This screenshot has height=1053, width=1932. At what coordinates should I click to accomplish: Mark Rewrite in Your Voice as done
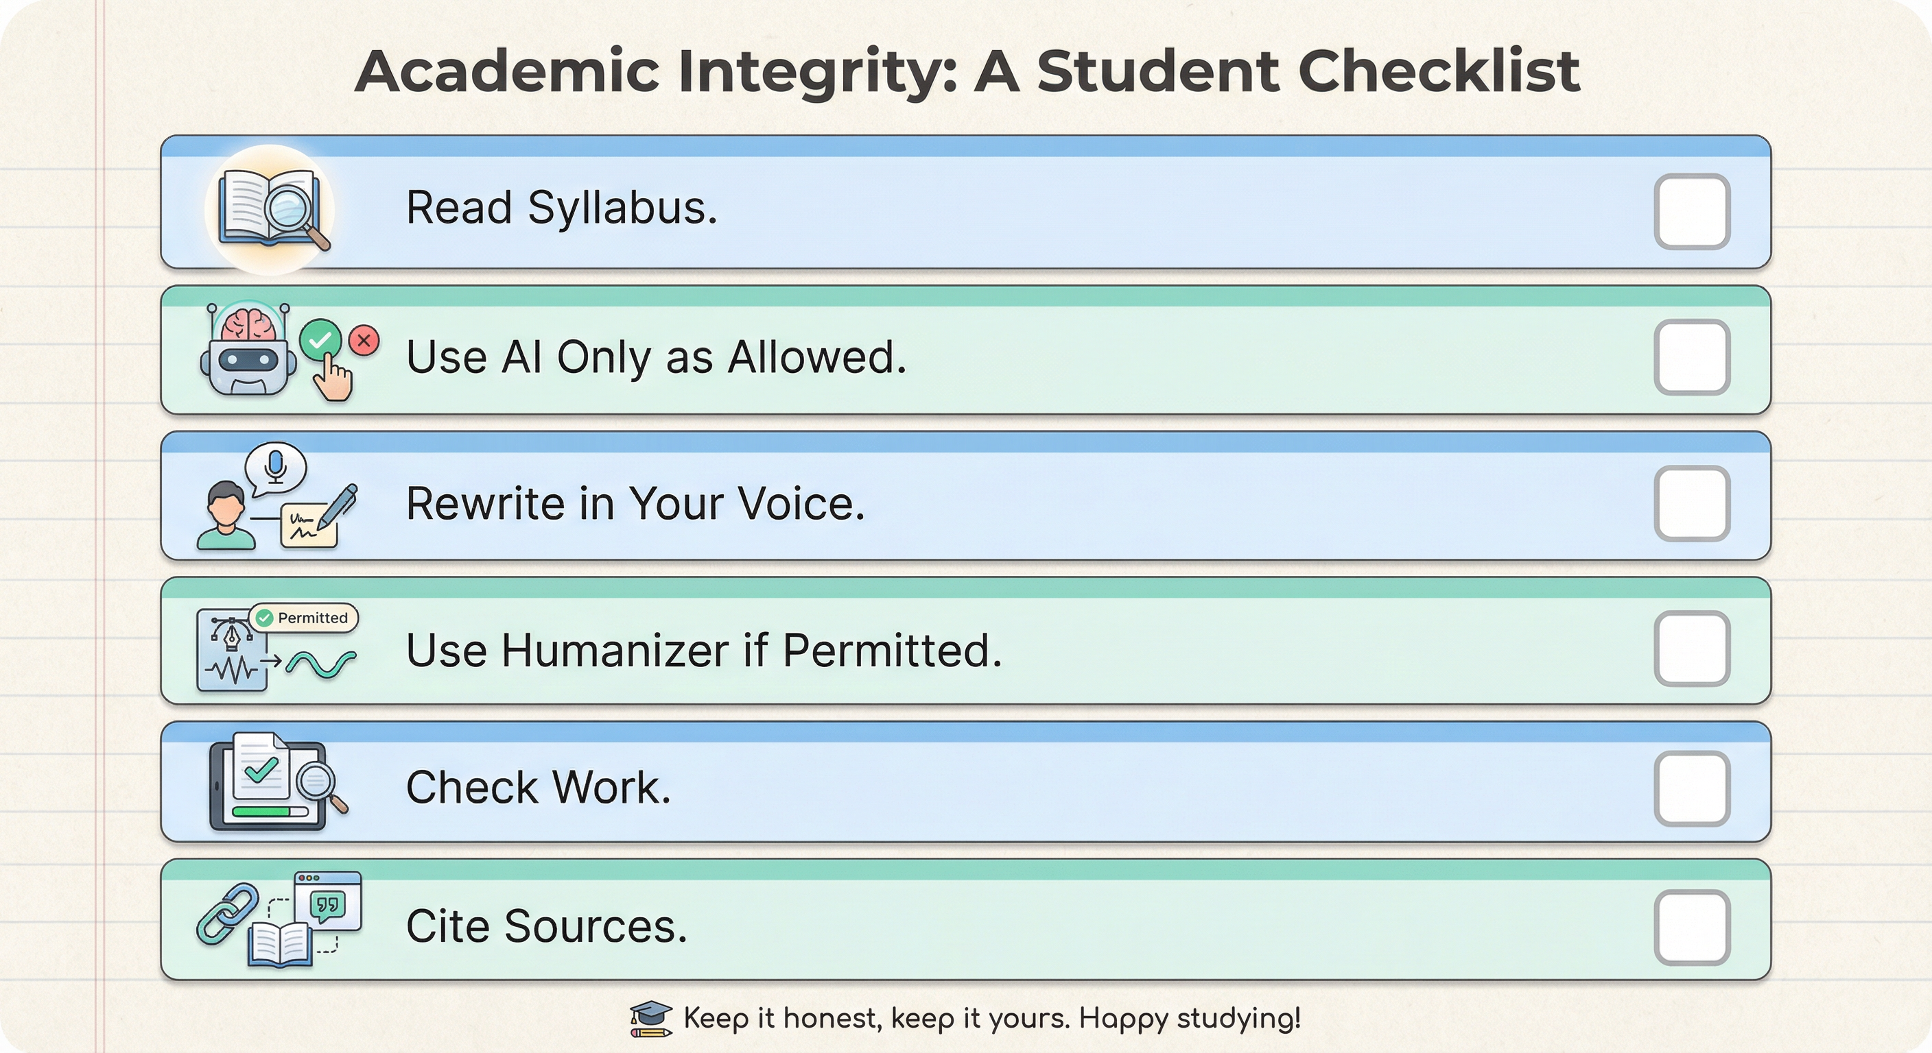click(1691, 504)
